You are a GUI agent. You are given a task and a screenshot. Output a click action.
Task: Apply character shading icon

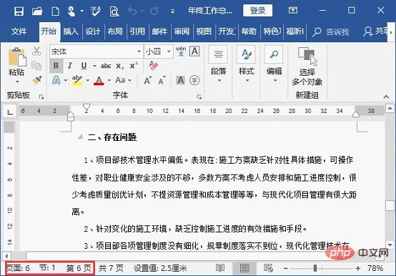pyautogui.click(x=180, y=80)
